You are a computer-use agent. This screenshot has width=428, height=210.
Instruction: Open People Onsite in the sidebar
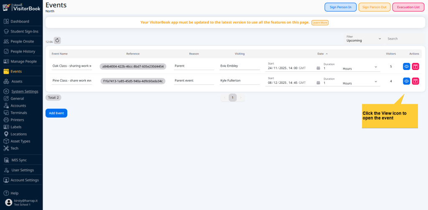23,41
